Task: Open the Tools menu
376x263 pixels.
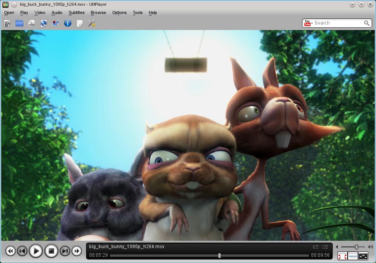Action: point(138,13)
